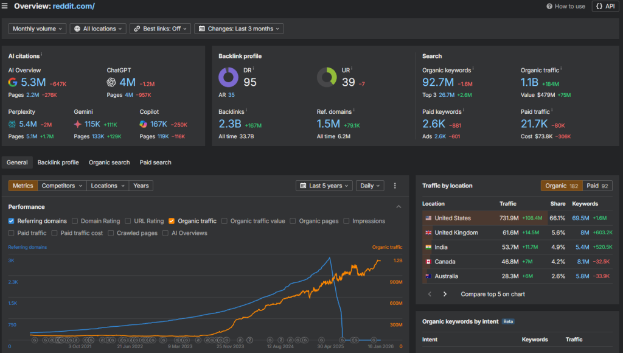
Task: Open the hamburger menu icon
Action: [5, 6]
